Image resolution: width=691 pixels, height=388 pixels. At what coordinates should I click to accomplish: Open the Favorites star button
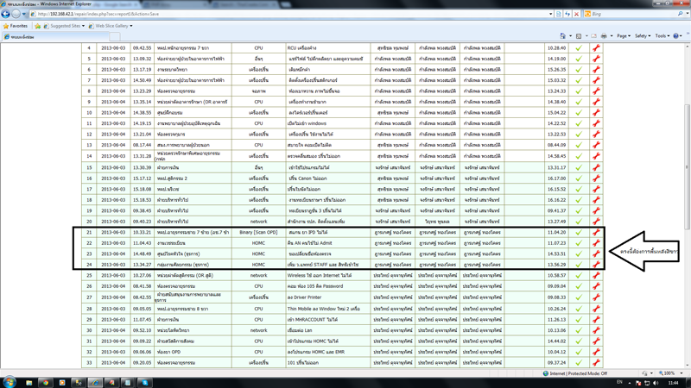(x=16, y=26)
